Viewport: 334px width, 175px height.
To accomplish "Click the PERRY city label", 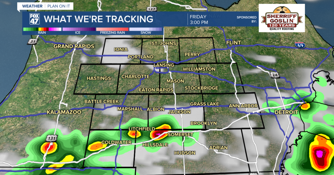I will (192, 54).
